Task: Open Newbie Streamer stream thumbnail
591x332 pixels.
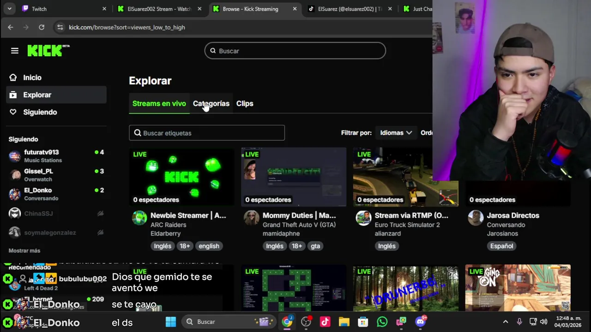Action: [x=182, y=177]
